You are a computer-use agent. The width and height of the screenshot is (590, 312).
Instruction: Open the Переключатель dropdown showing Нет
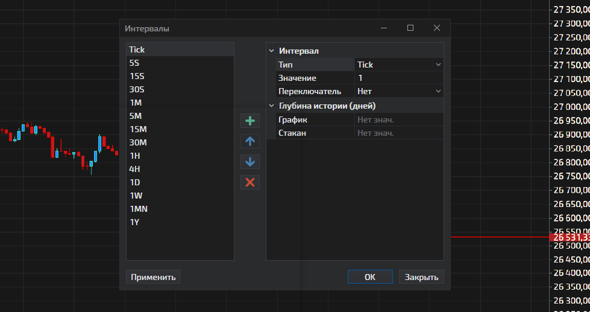(x=398, y=91)
